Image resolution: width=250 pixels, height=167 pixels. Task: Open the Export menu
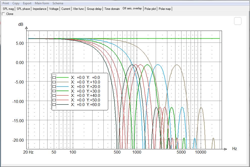coord(27,3)
